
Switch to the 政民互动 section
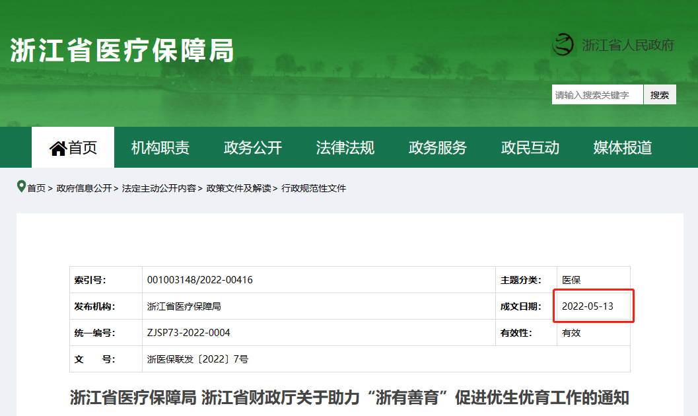530,148
